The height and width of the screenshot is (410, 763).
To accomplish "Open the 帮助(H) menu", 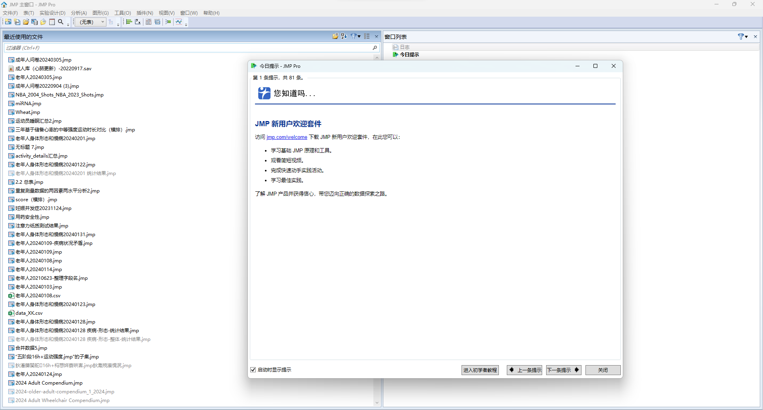I will pos(211,13).
